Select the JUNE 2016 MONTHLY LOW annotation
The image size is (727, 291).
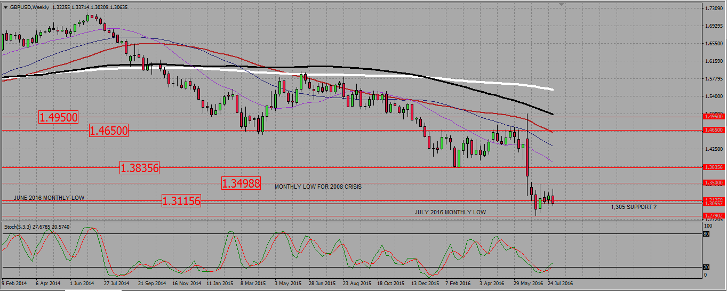pyautogui.click(x=49, y=198)
